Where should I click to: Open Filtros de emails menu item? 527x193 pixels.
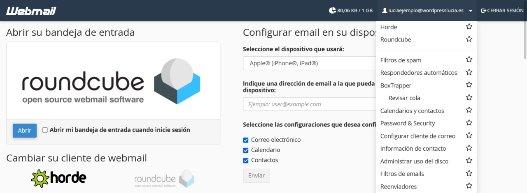coord(402,174)
